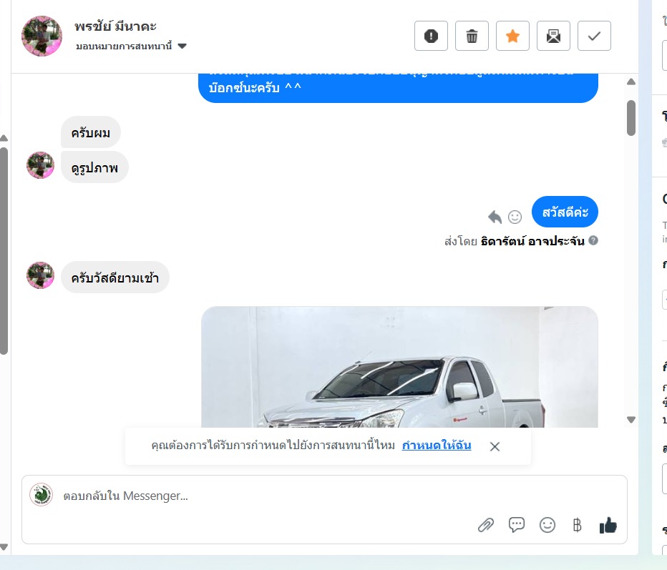Send a thumbs-up like

click(x=608, y=526)
